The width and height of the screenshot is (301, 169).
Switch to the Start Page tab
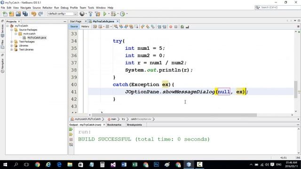coord(76,22)
